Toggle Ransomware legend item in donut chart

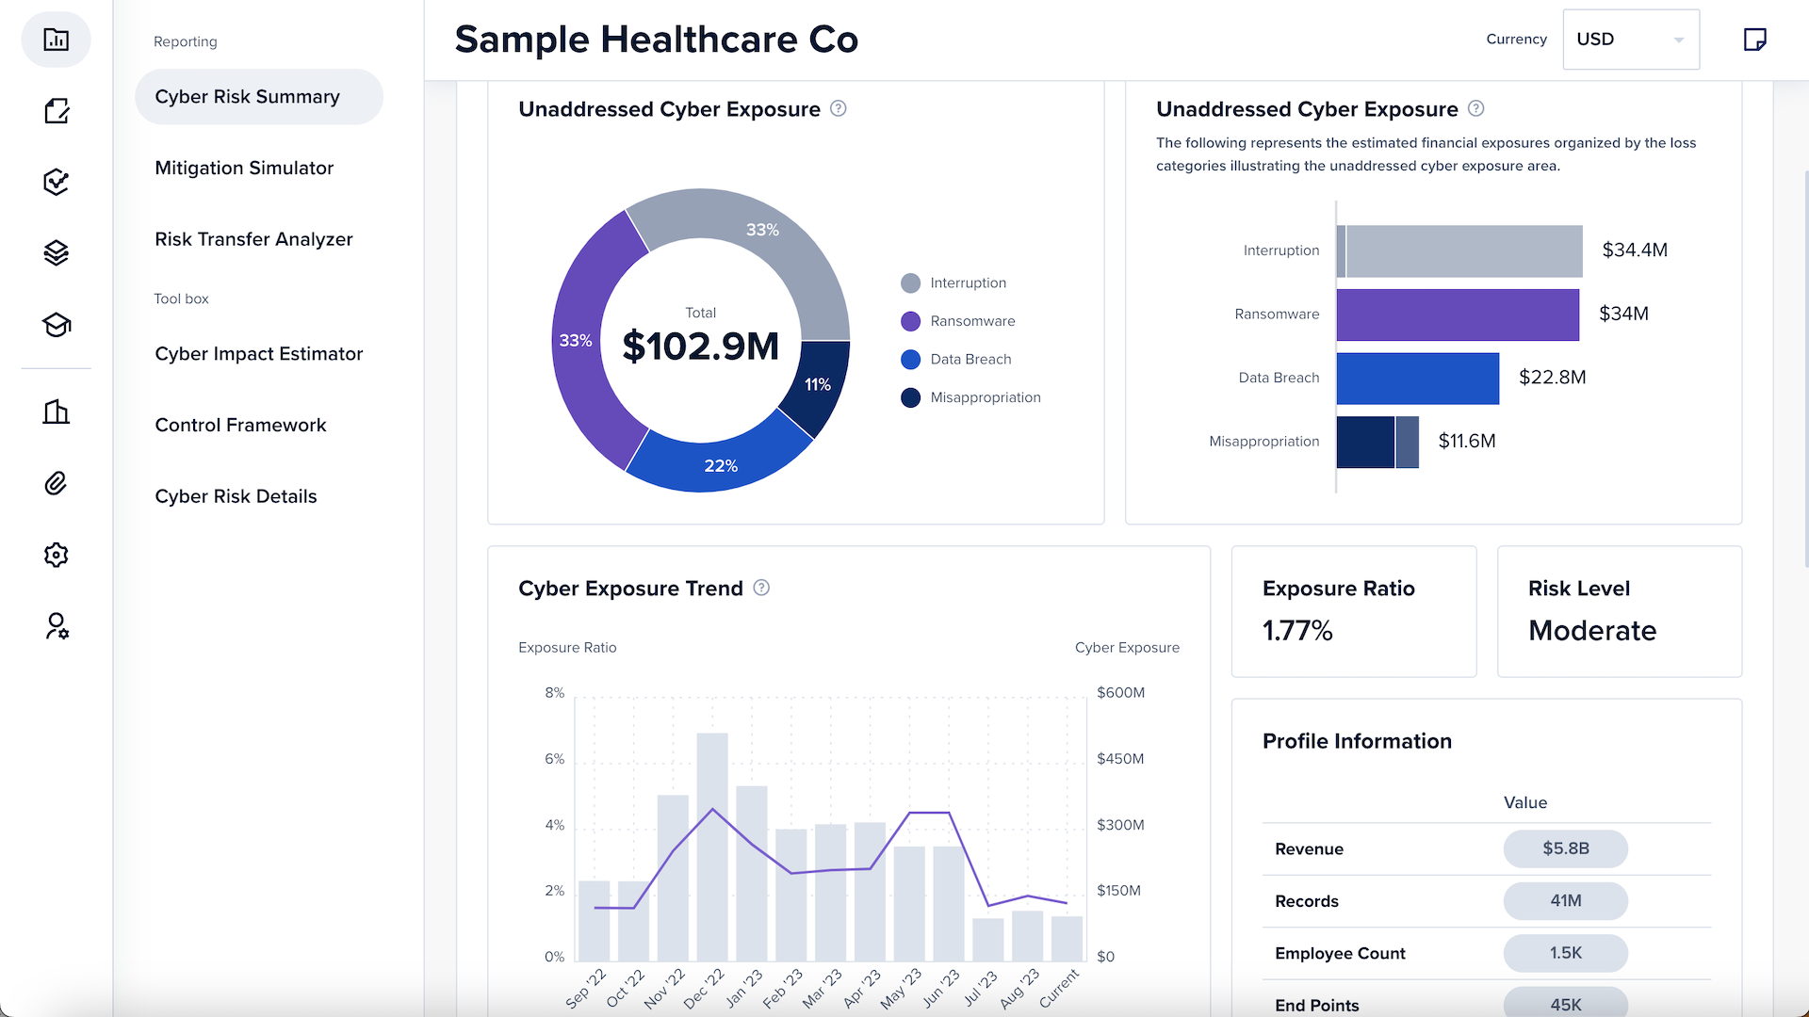(x=958, y=321)
